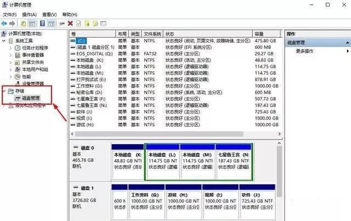Sort the list by the 文件系统 column header
This screenshot has width=351, height=221.
[152, 34]
